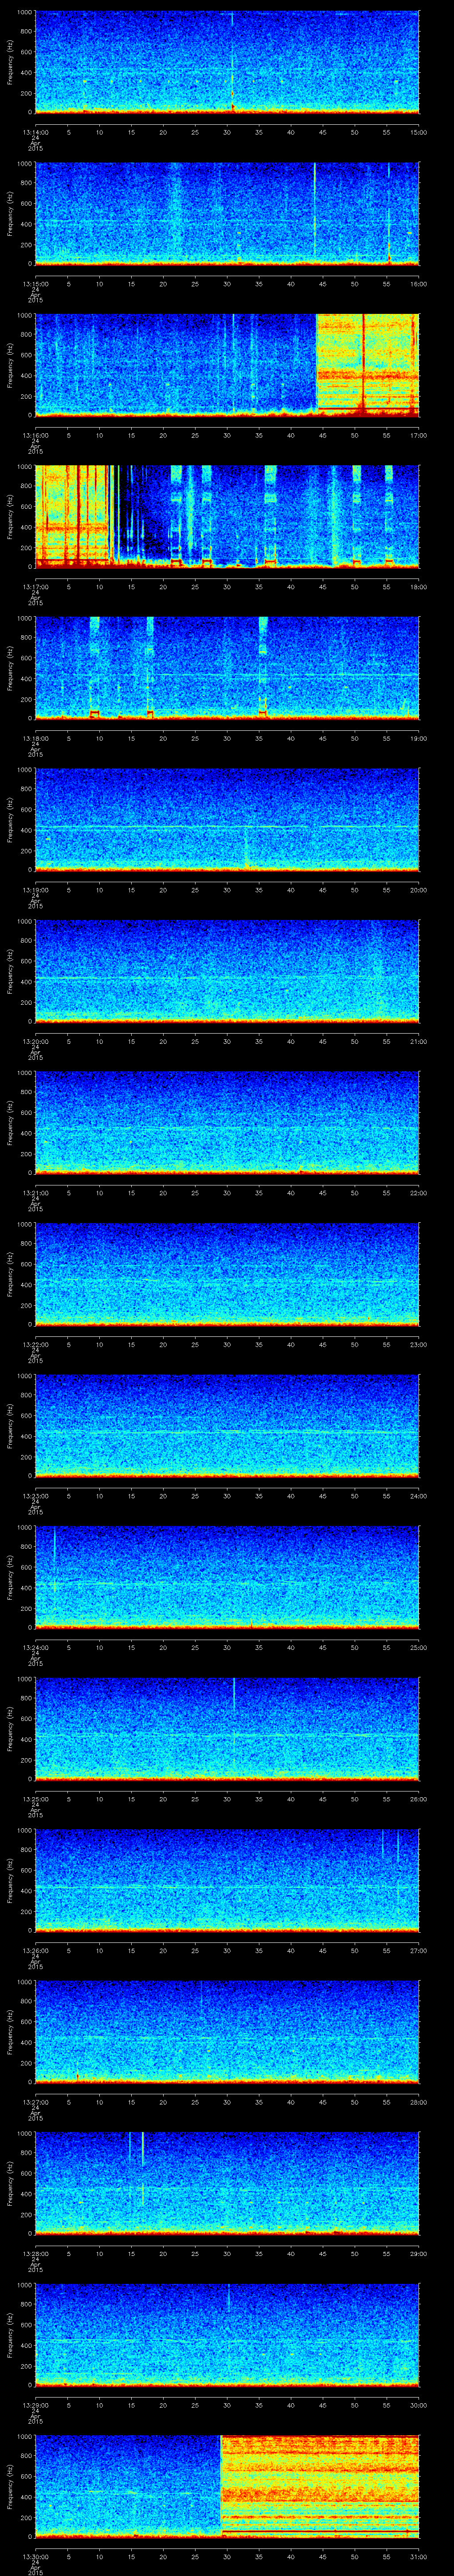Click the 13:14:00 start time label
This screenshot has width=454, height=2576.
tap(35, 132)
